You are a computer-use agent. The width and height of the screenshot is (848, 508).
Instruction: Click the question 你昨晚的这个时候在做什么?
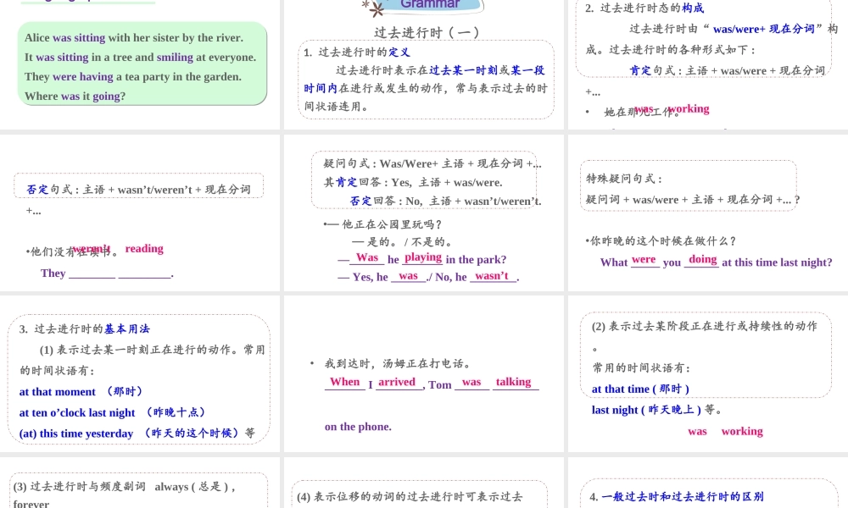point(663,240)
